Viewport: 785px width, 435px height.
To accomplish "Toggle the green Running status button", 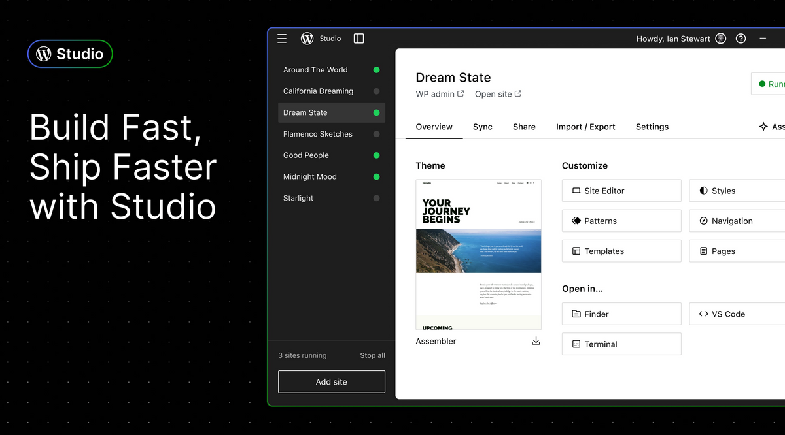I will tap(768, 84).
